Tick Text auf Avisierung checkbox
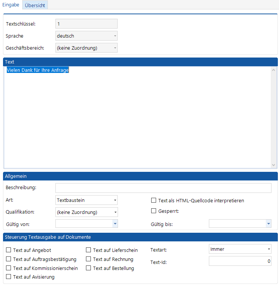279x285 pixels. 9,277
